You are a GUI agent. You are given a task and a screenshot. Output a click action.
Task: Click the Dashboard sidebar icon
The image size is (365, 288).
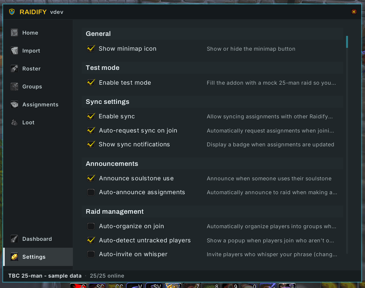coord(14,239)
